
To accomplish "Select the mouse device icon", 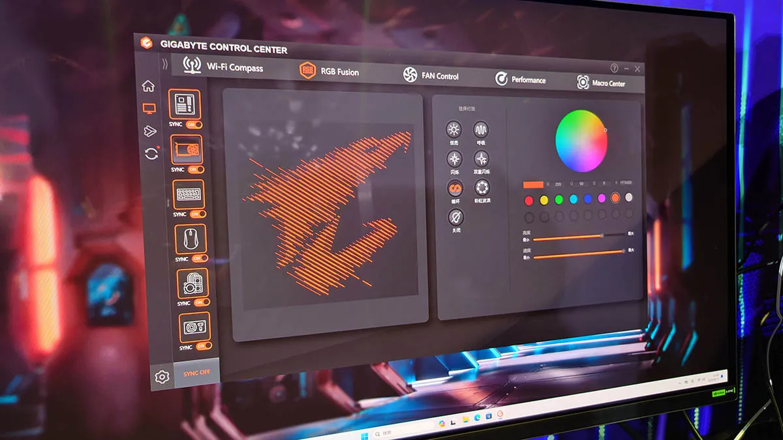I will click(191, 239).
